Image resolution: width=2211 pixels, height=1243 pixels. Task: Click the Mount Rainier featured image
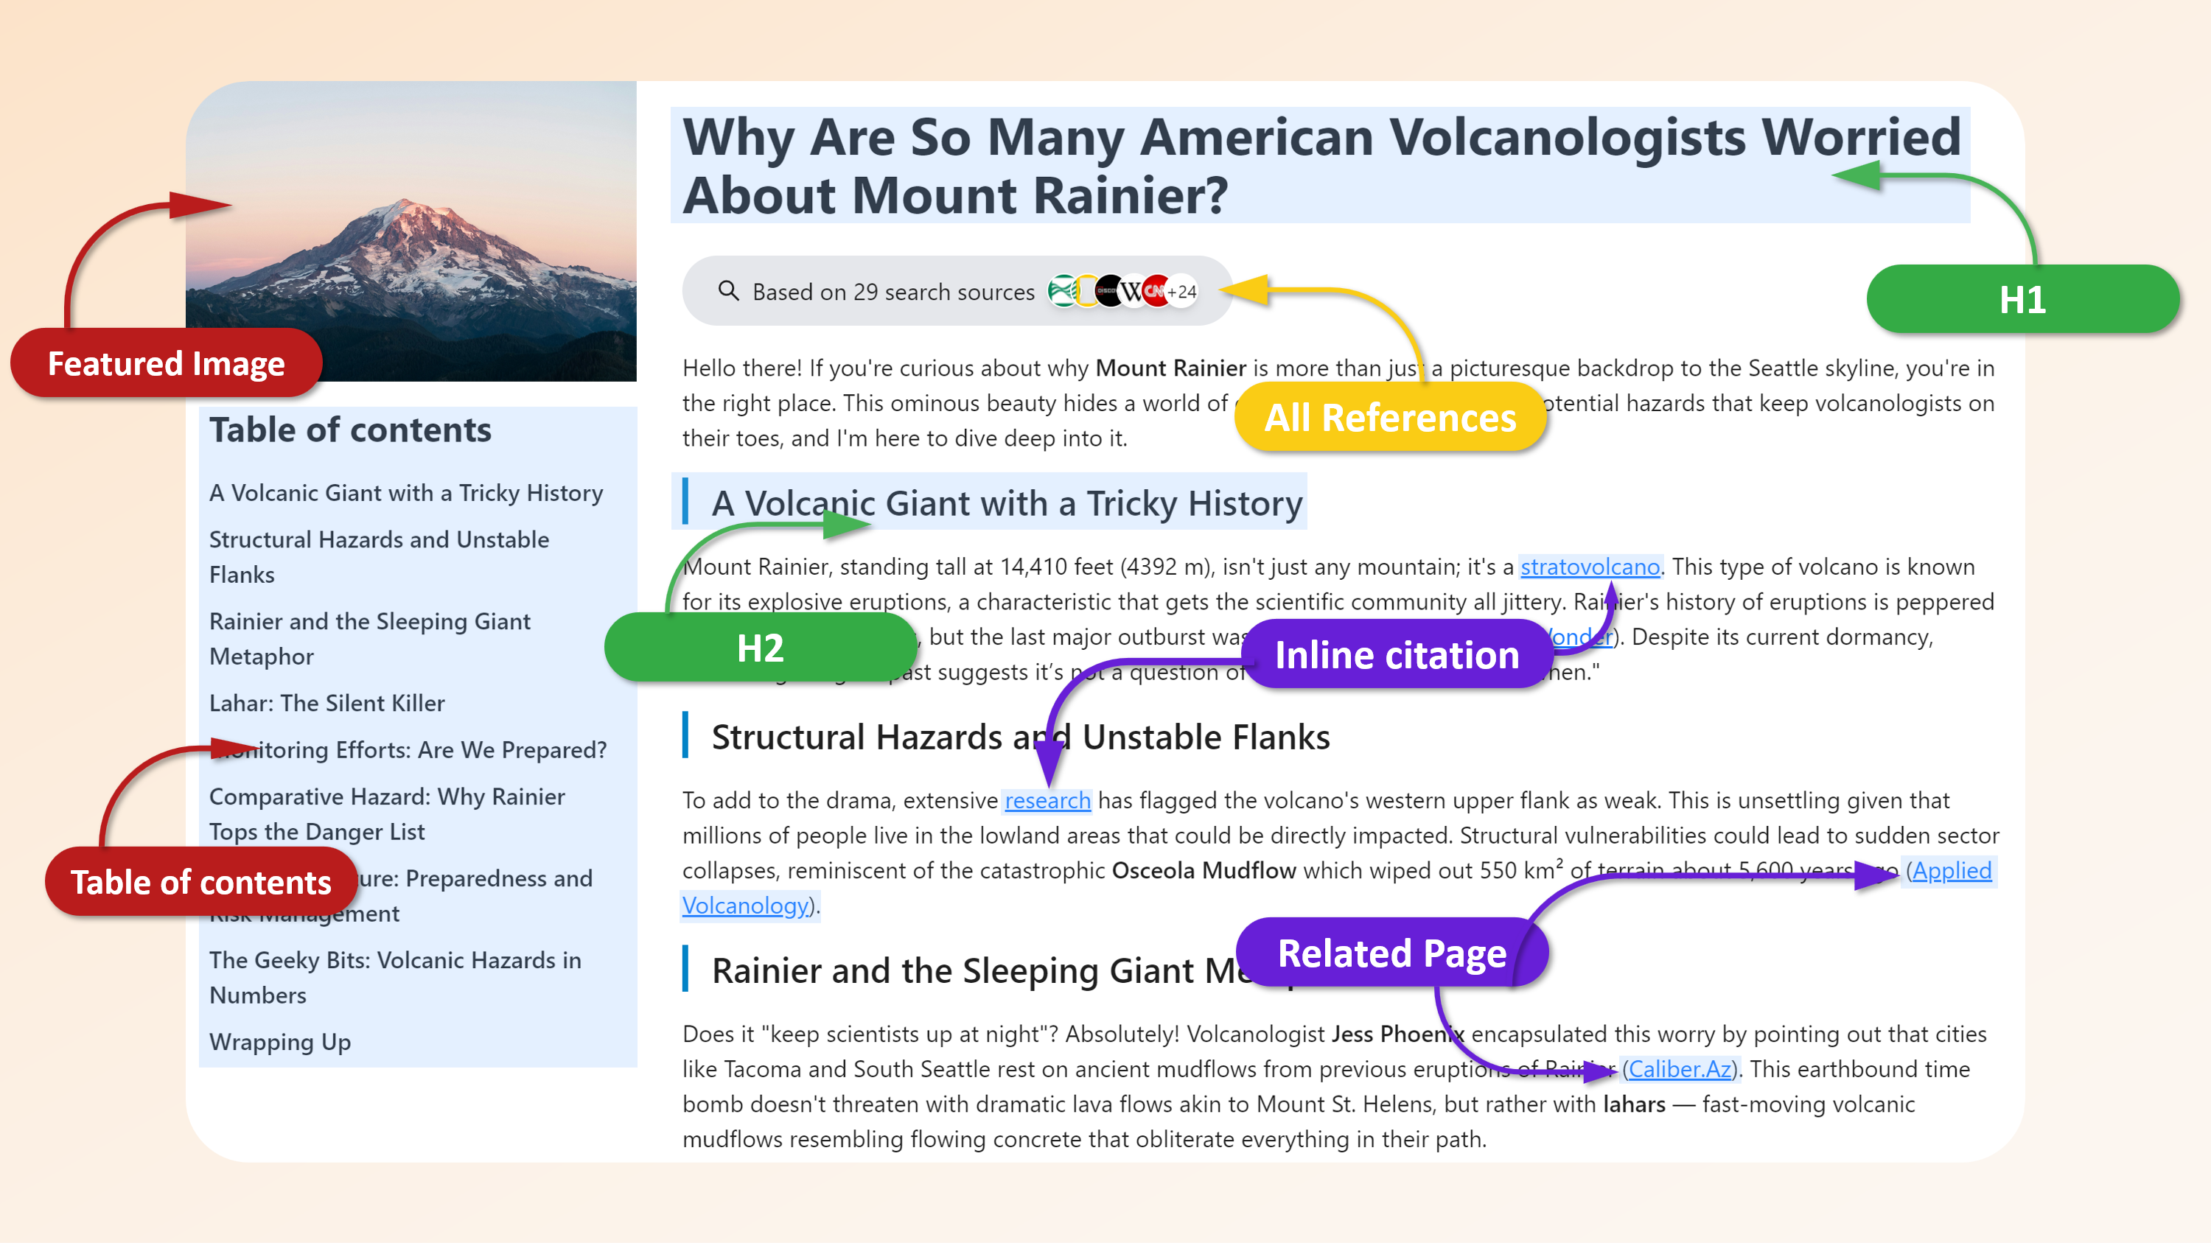[411, 231]
